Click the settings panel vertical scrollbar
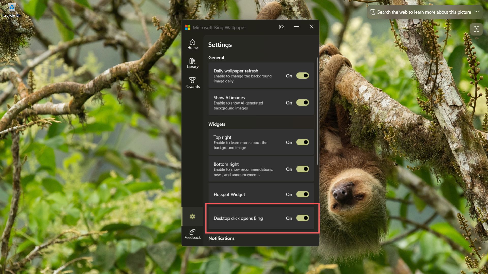 click(317, 112)
